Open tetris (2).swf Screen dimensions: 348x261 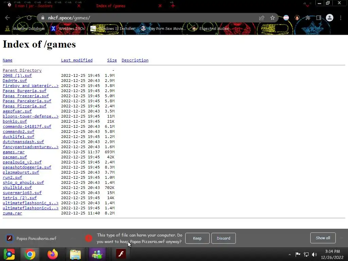coord(19,198)
